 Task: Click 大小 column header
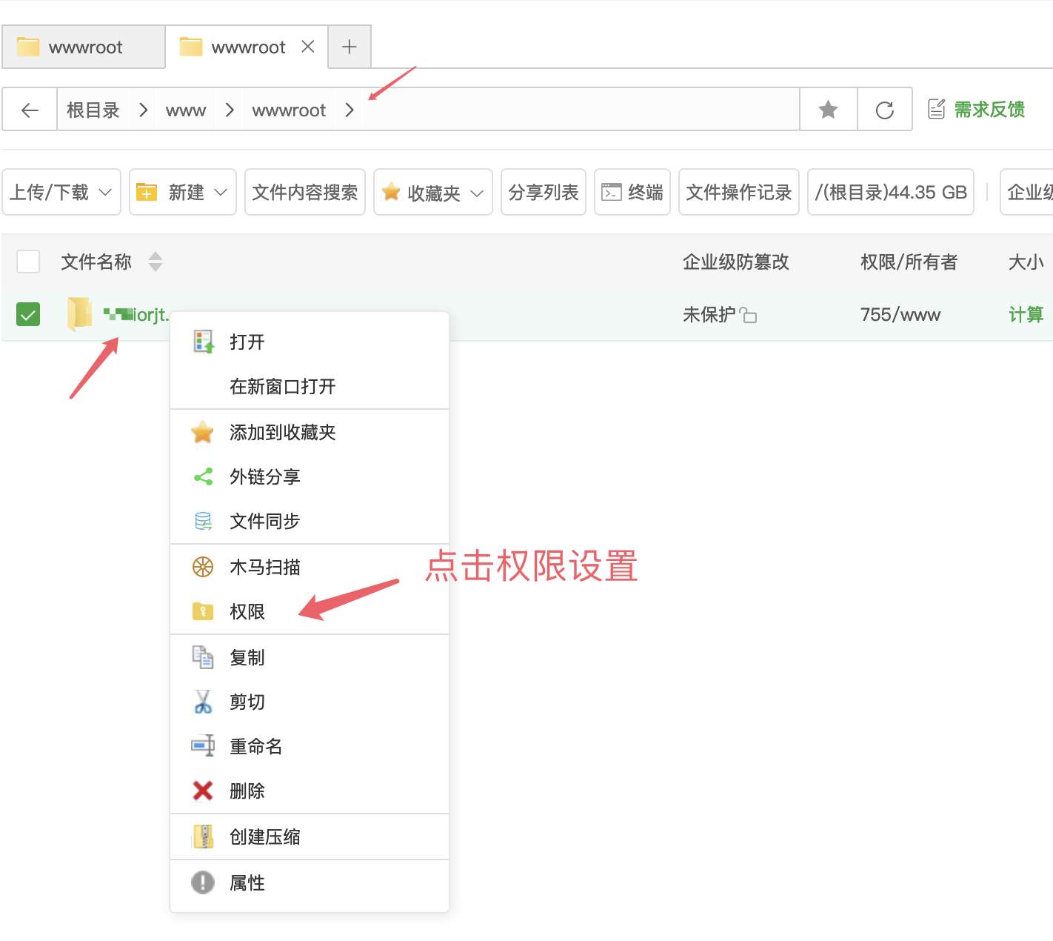click(1026, 262)
